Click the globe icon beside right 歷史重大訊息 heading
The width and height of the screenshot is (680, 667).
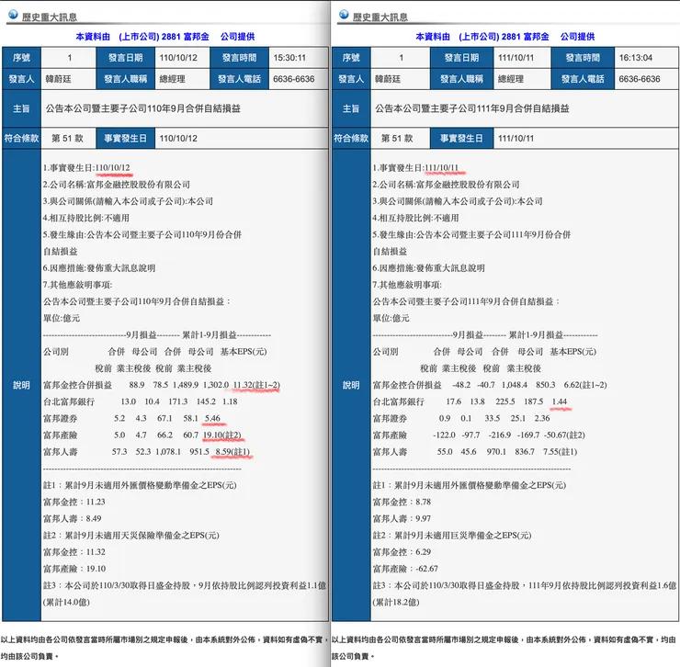(344, 15)
